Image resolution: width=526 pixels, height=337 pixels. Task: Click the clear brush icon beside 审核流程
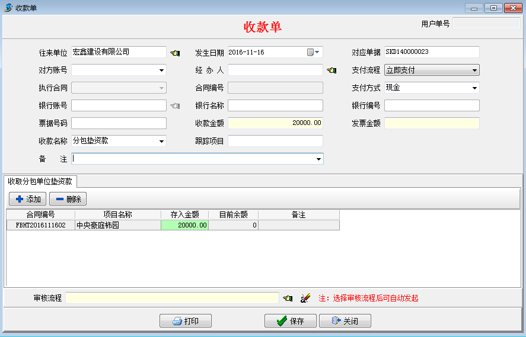[305, 298]
